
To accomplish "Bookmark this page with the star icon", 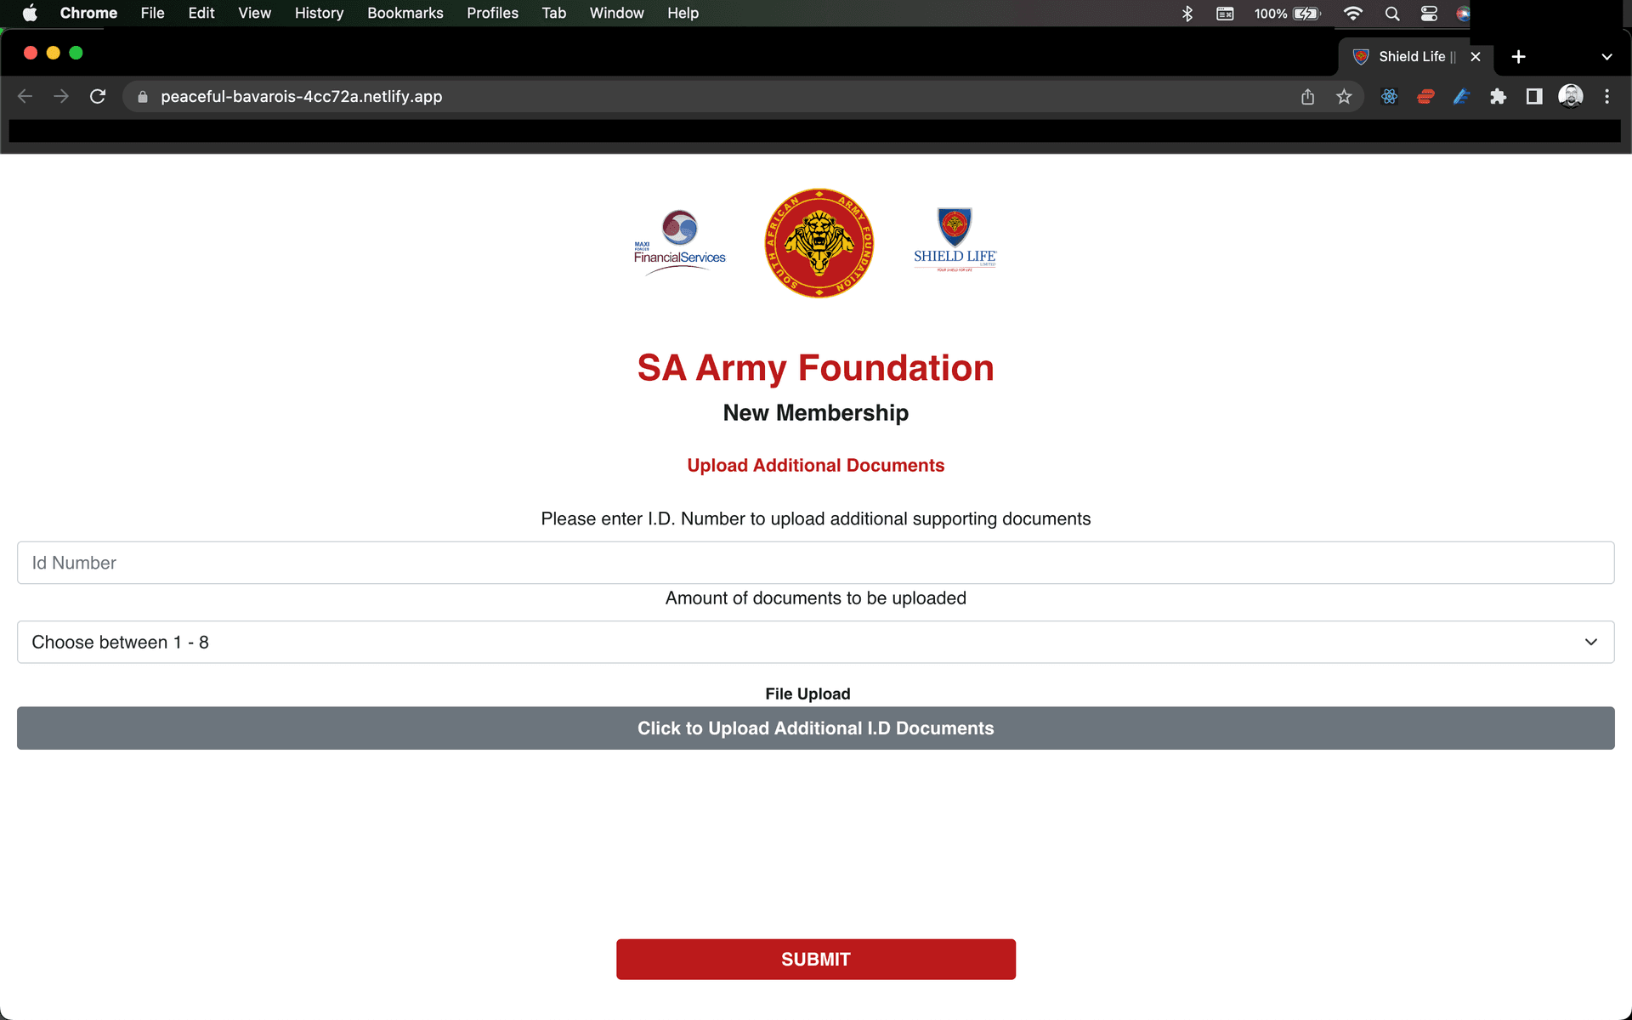I will [1344, 97].
